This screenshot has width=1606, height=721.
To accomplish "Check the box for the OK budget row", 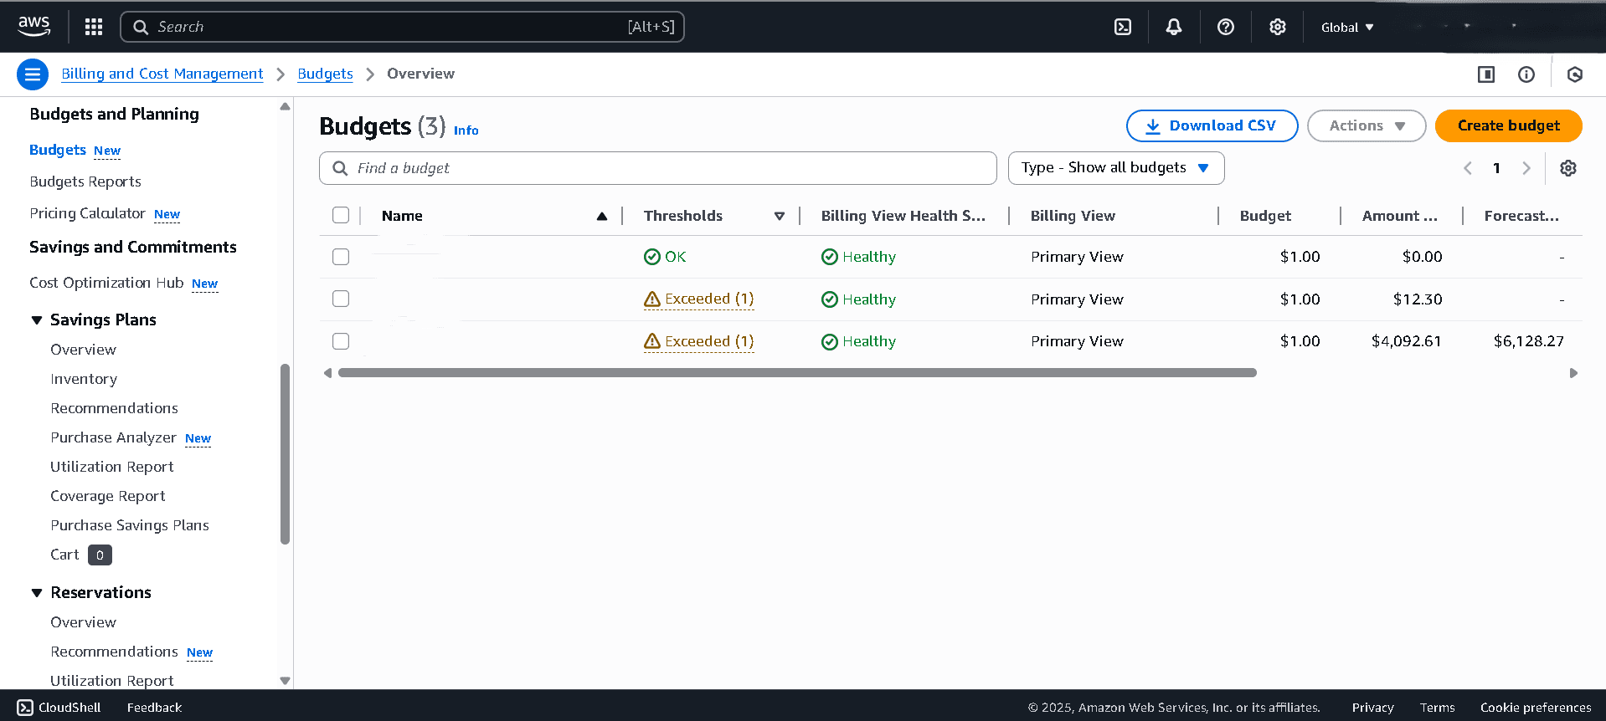I will pos(341,257).
